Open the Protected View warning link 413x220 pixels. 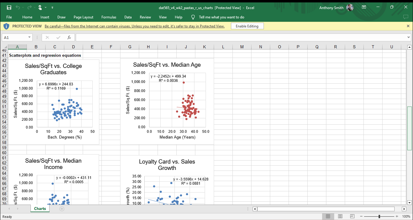click(x=135, y=26)
